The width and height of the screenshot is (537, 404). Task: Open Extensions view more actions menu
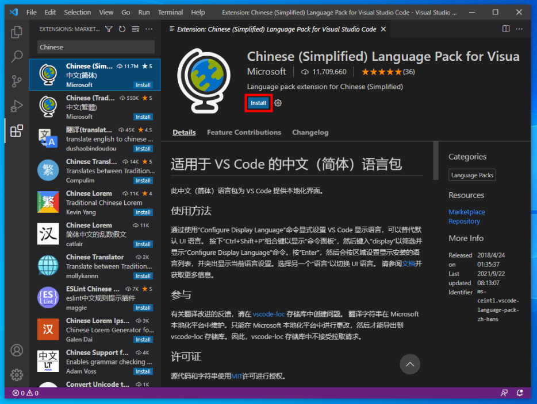(149, 29)
